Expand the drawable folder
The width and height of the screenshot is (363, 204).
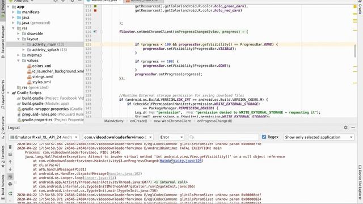coord(19,33)
